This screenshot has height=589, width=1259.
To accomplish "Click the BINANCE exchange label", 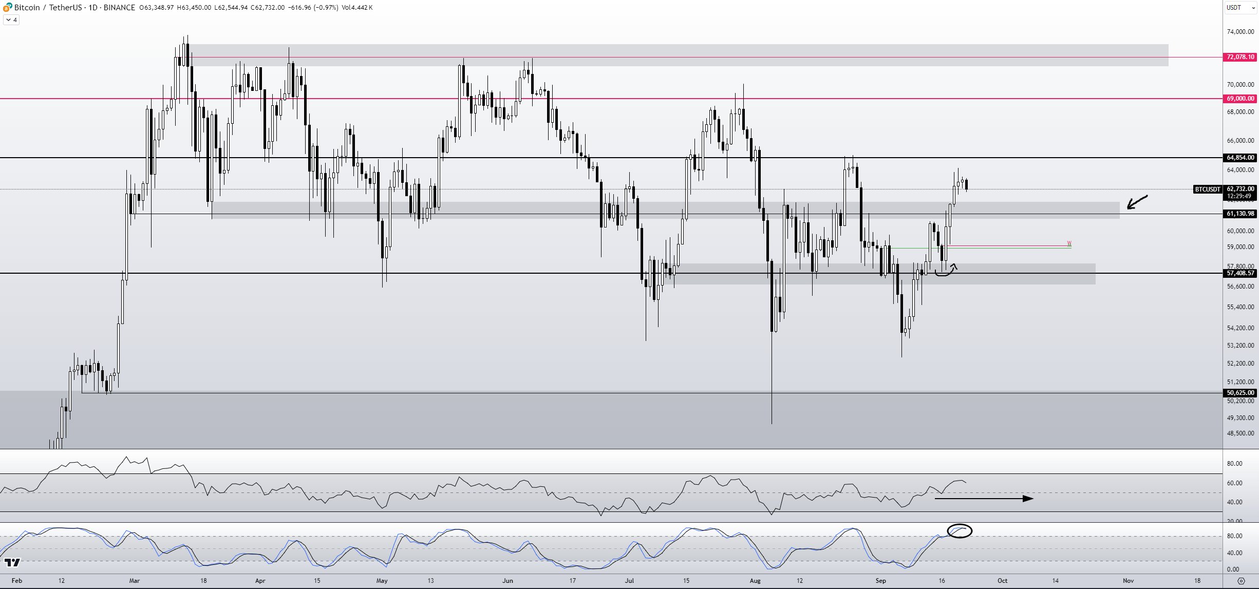I will tap(119, 8).
